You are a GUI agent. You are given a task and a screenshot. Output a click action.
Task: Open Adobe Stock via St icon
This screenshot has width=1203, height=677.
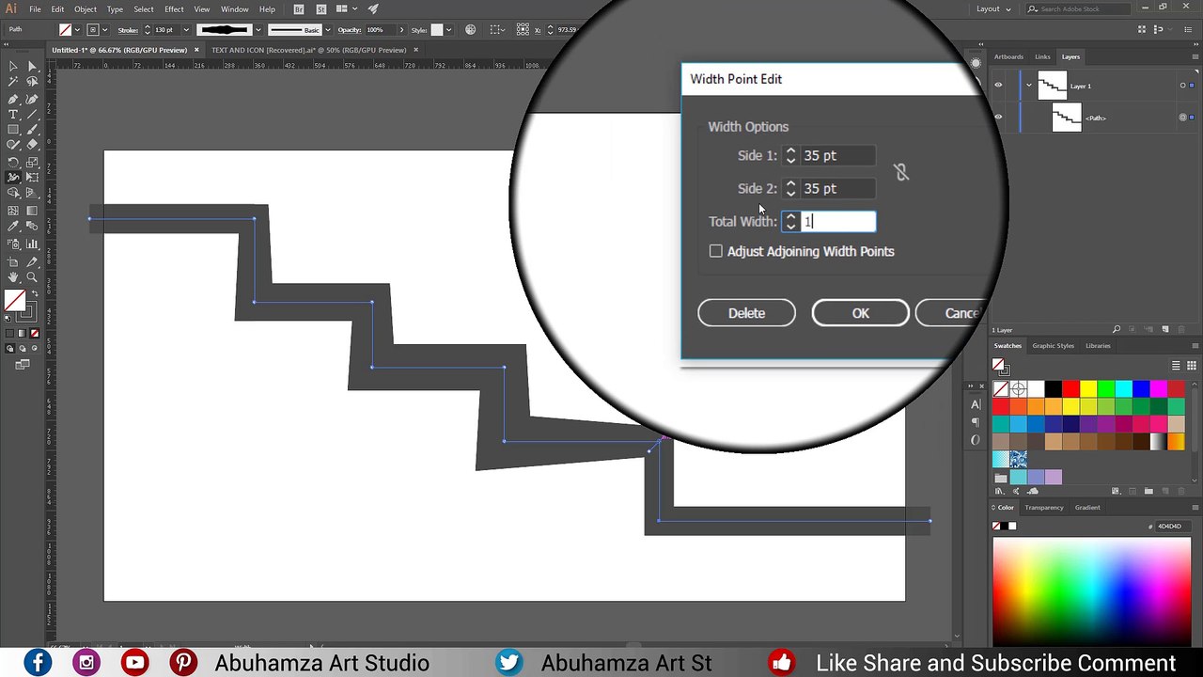[320, 9]
